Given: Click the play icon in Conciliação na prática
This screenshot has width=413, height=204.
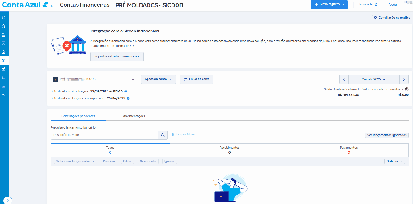Looking at the screenshot, I should click(x=375, y=18).
